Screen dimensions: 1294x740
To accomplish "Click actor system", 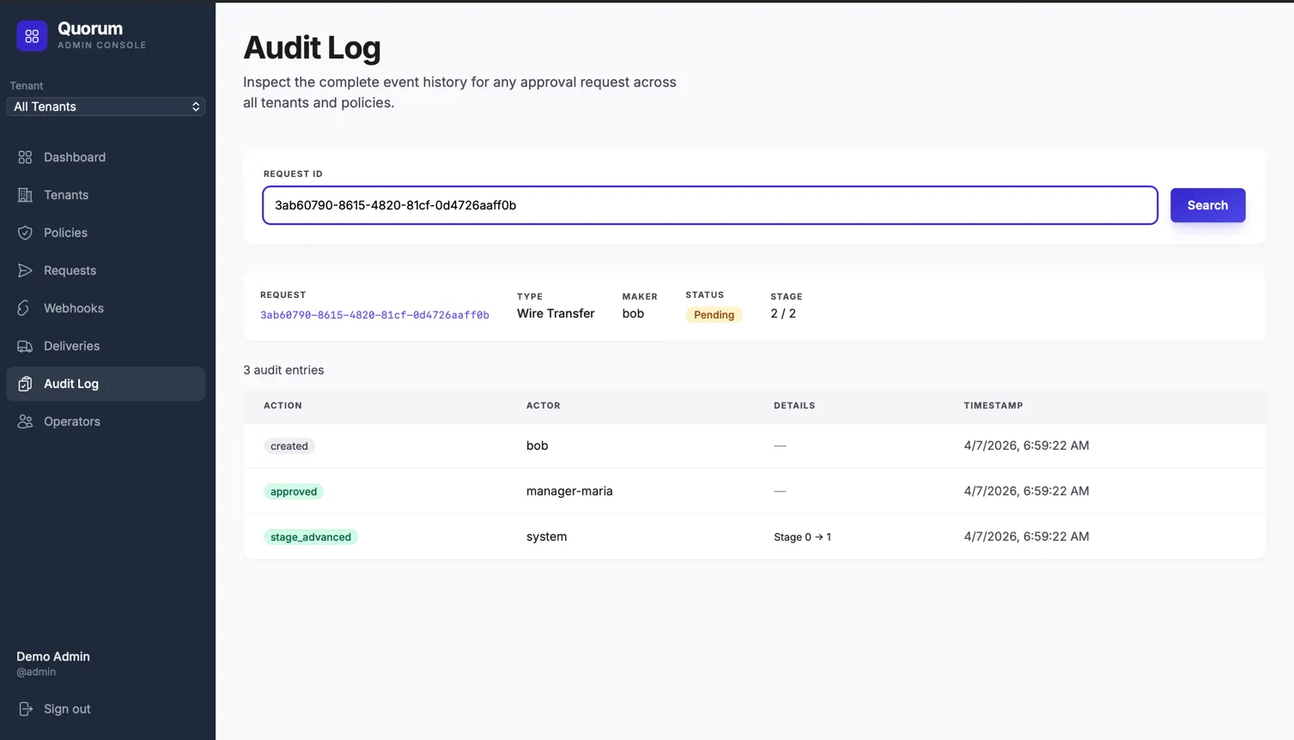I will [x=546, y=537].
